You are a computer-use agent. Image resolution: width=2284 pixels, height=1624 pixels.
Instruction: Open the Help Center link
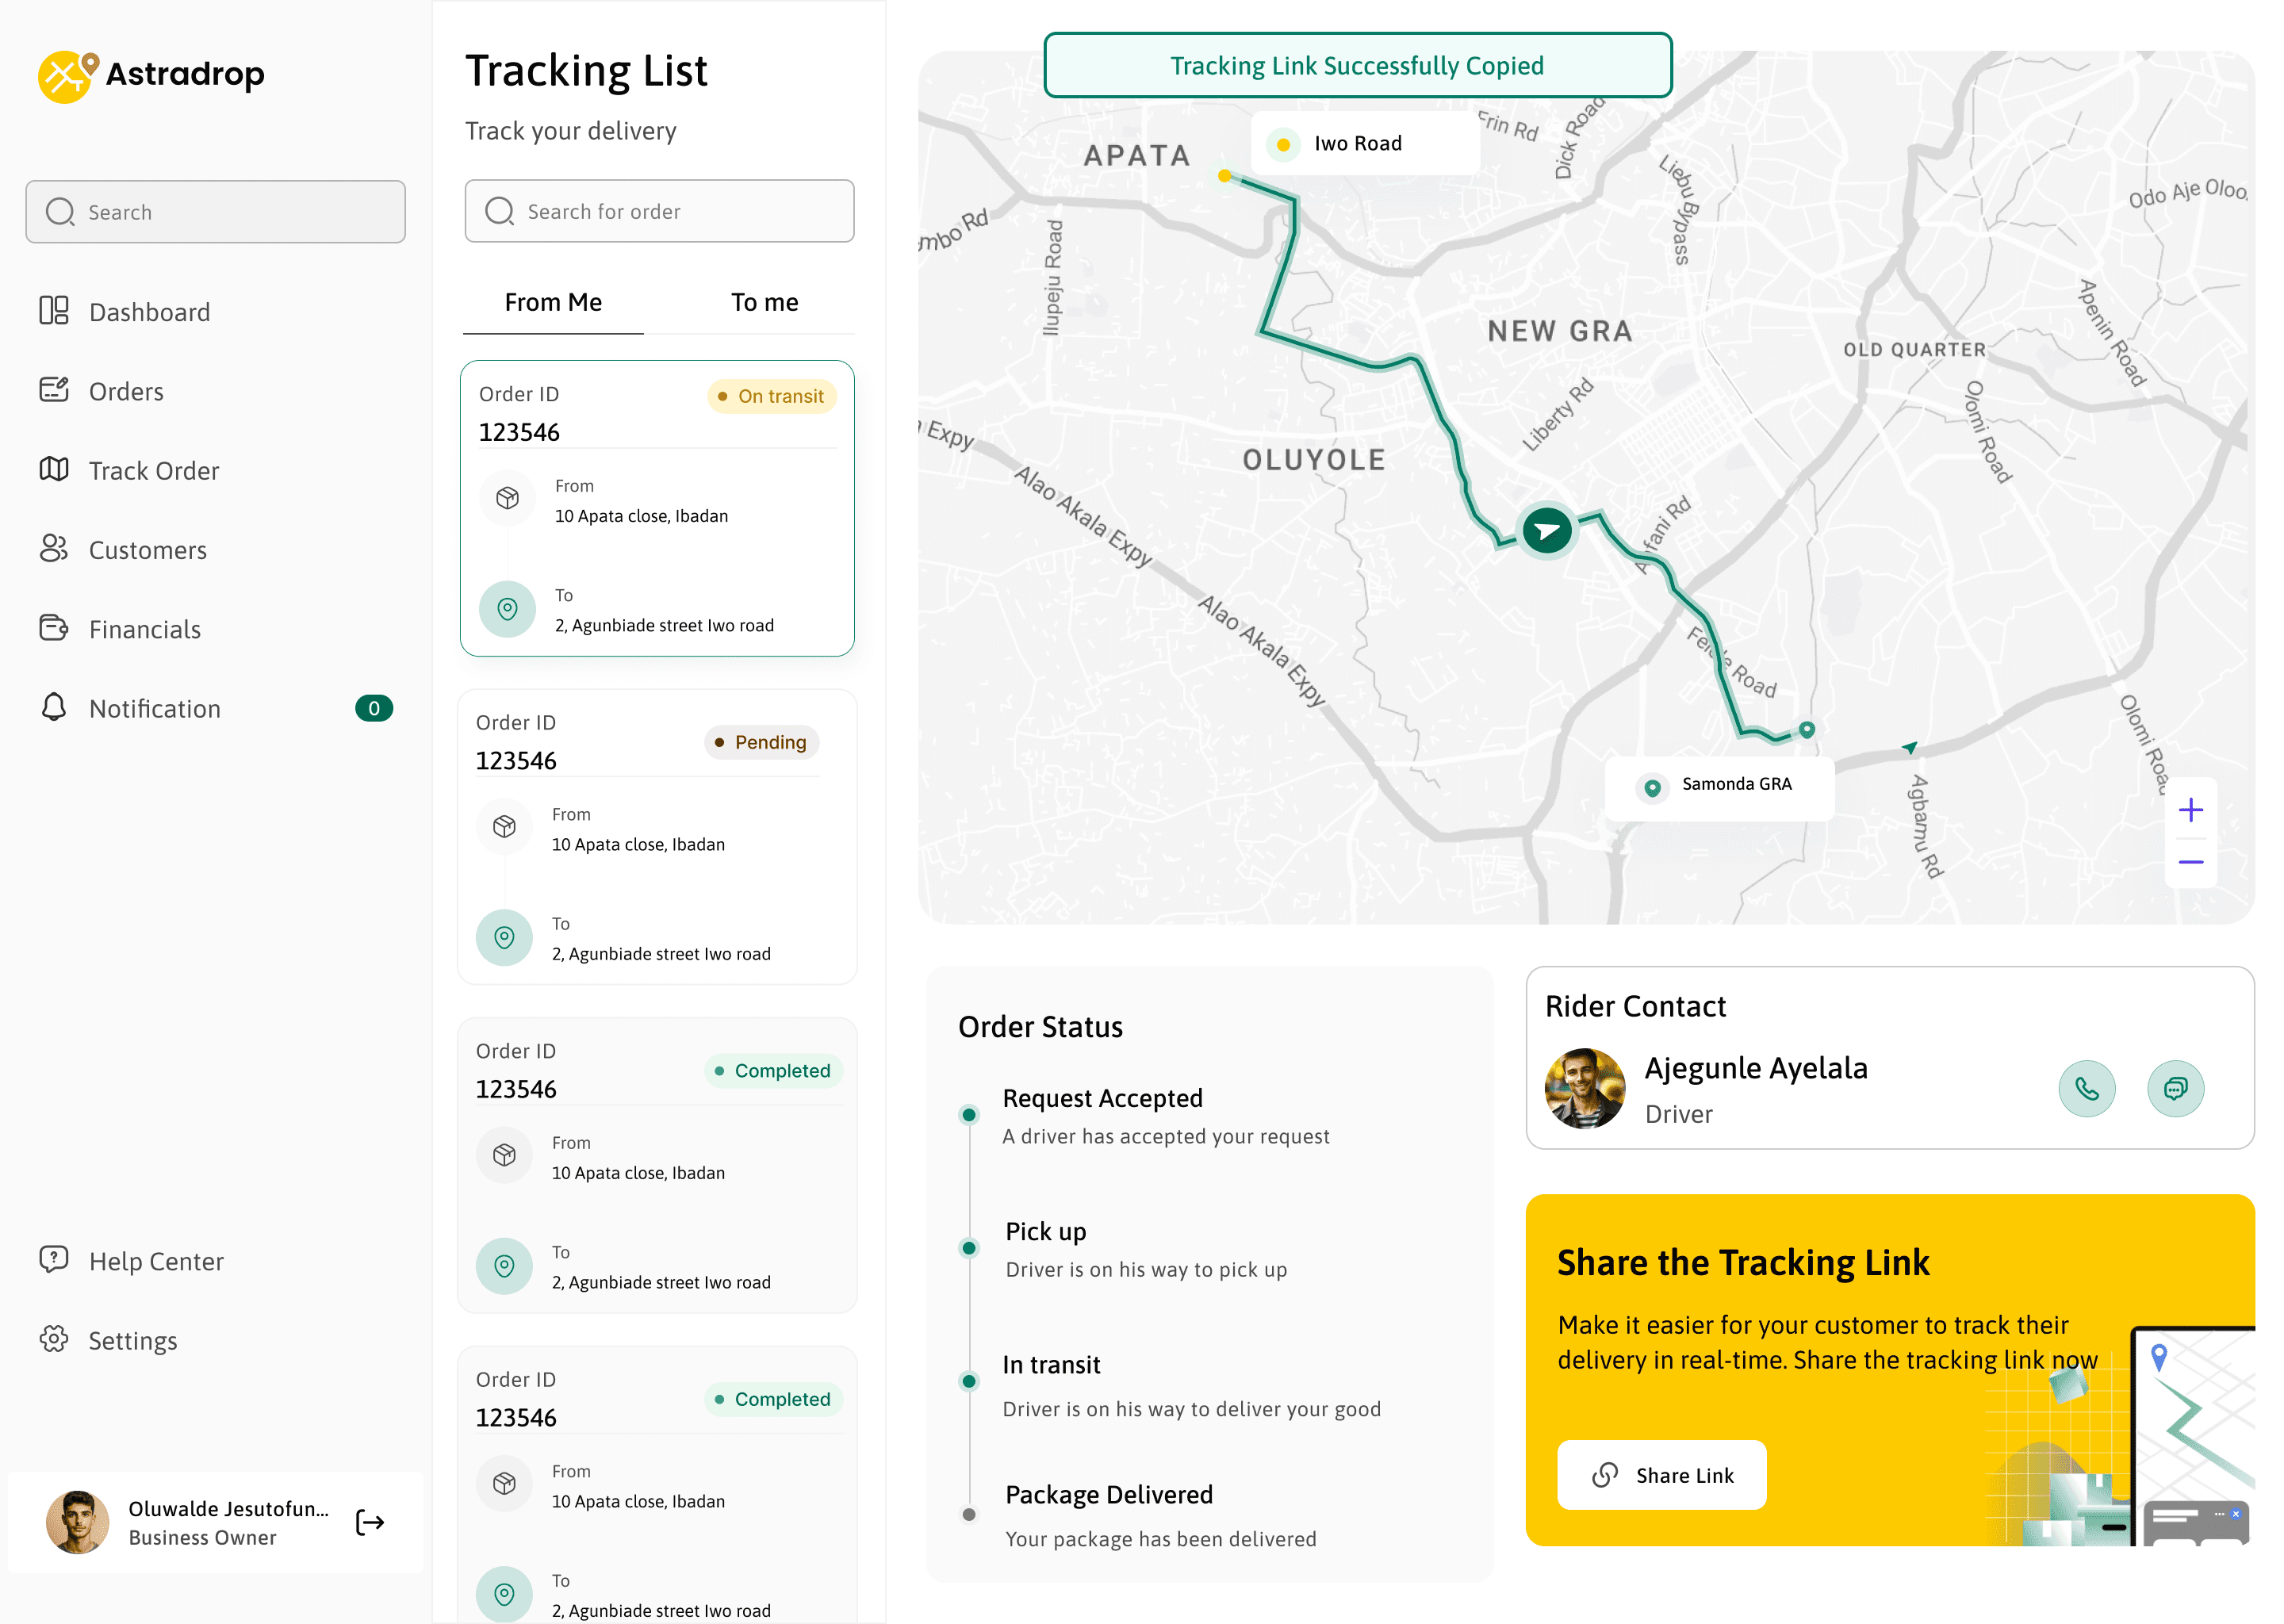click(x=155, y=1261)
